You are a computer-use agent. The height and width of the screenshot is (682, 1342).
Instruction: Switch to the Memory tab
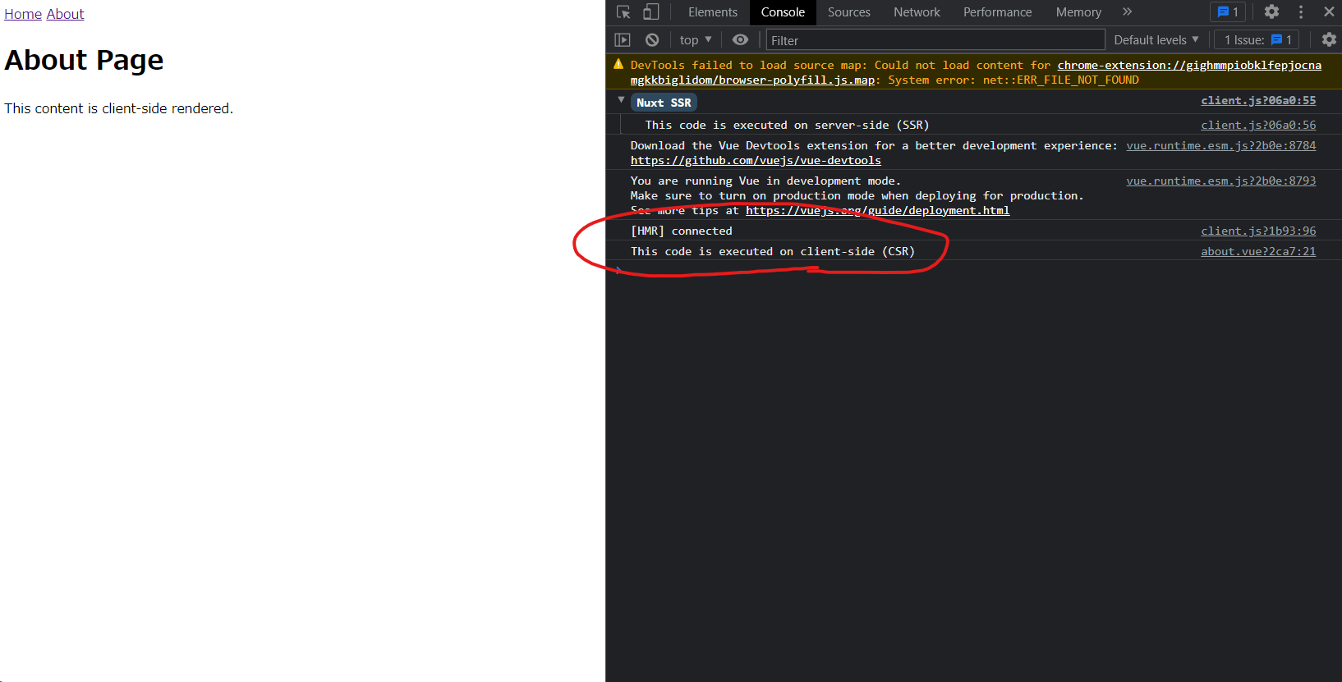click(1078, 12)
